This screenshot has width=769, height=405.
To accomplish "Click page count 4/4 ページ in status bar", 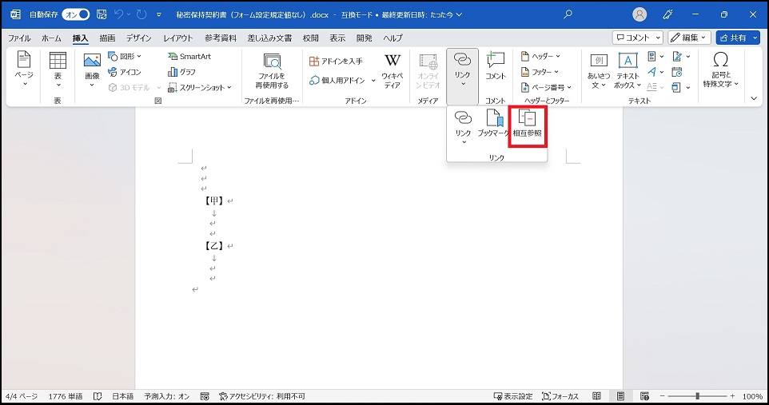I will click(x=22, y=396).
